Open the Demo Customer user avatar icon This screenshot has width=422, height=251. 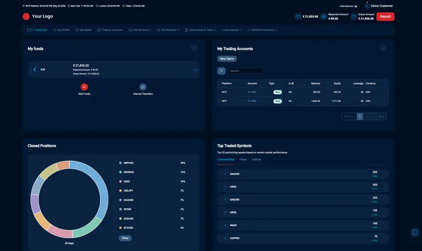(x=367, y=6)
